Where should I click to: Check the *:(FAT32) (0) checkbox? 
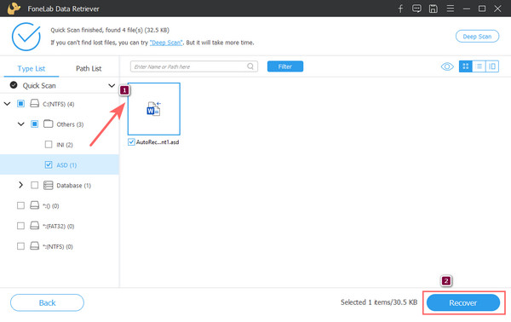(20, 226)
